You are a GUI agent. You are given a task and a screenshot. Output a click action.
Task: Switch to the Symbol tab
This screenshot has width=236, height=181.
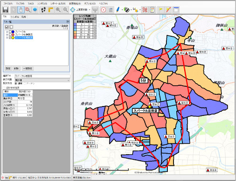click(15, 16)
